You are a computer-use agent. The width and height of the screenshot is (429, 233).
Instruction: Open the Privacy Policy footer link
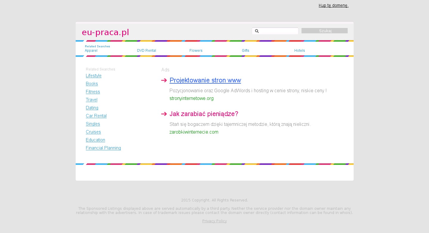click(214, 221)
